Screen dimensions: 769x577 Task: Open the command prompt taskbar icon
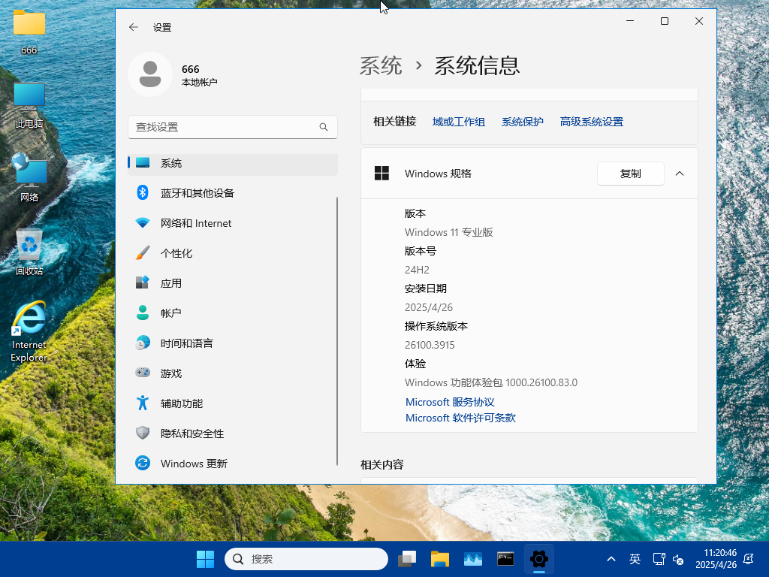click(505, 559)
